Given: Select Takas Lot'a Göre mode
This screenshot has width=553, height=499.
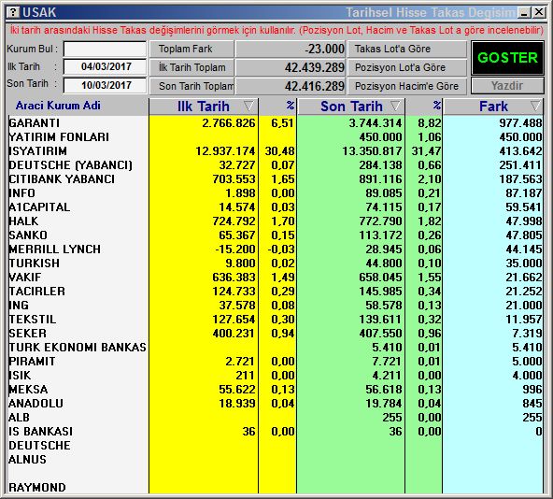Looking at the screenshot, I should 407,49.
